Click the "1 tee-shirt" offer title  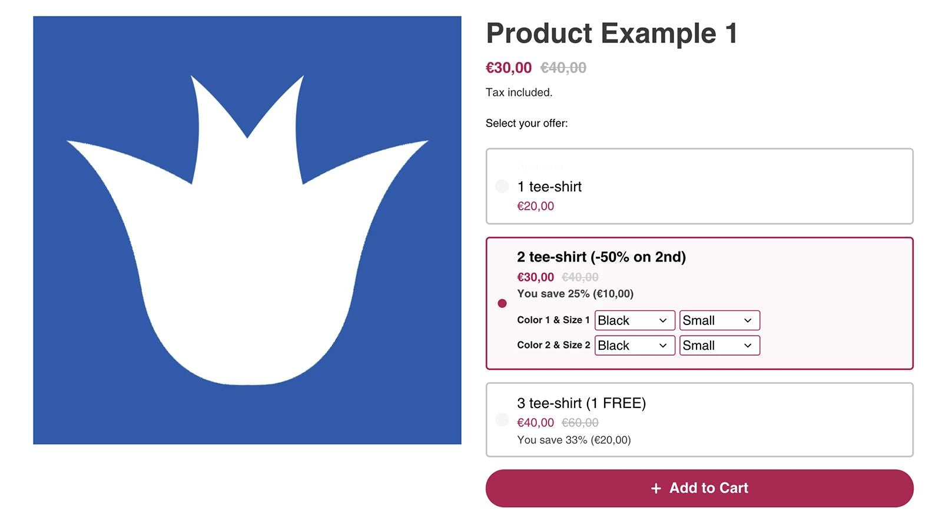click(549, 187)
